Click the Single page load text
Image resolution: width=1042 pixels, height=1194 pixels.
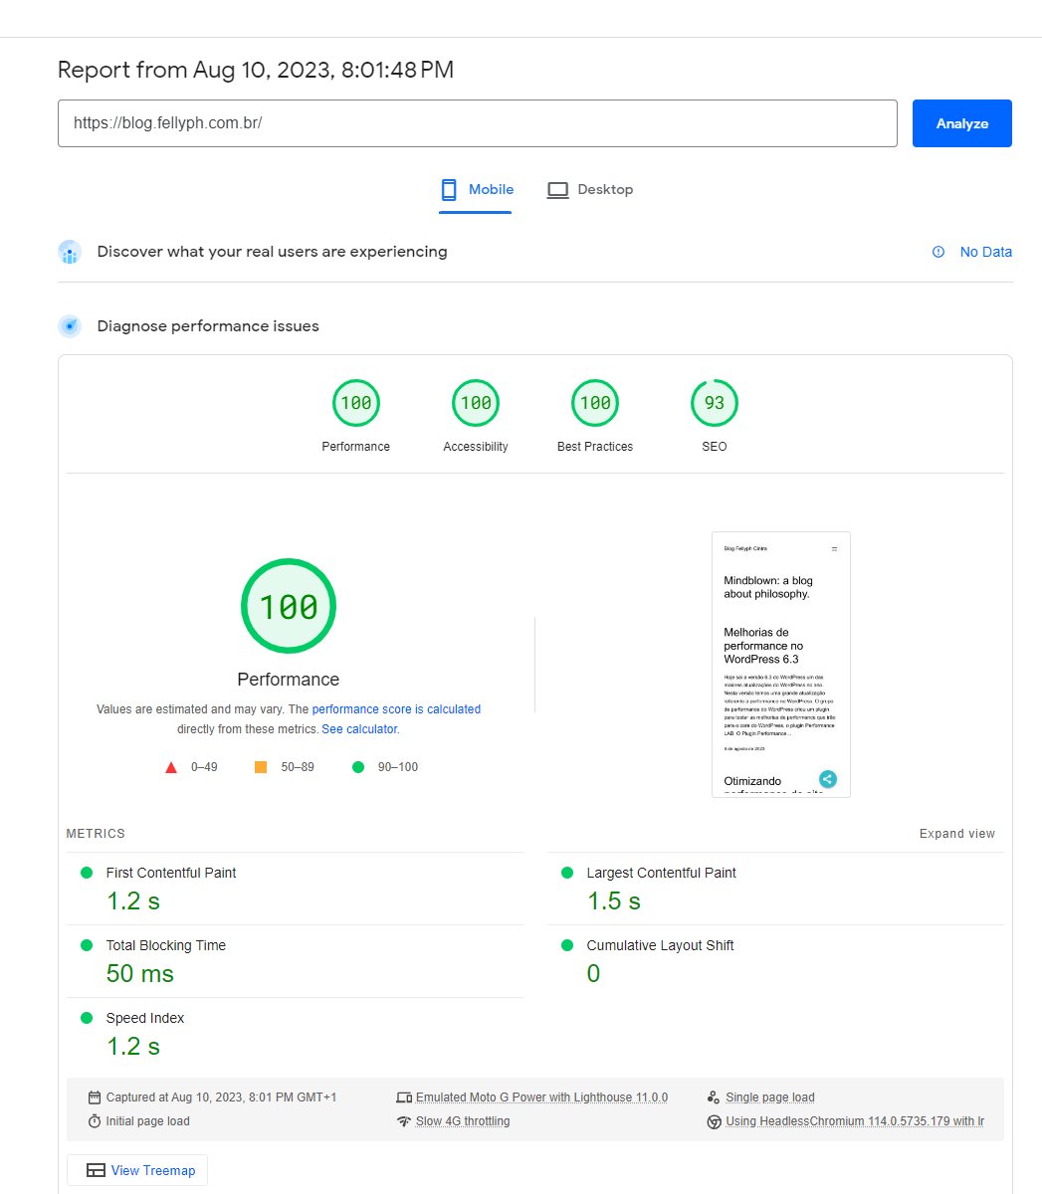coord(770,1097)
